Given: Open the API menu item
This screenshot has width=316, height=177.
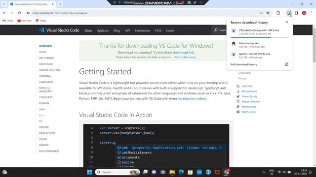Looking at the screenshot, I should click(127, 30).
